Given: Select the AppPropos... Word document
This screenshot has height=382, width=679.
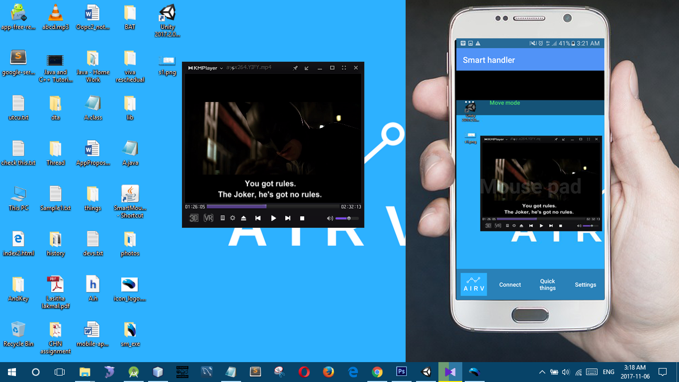Looking at the screenshot, I should (93, 153).
